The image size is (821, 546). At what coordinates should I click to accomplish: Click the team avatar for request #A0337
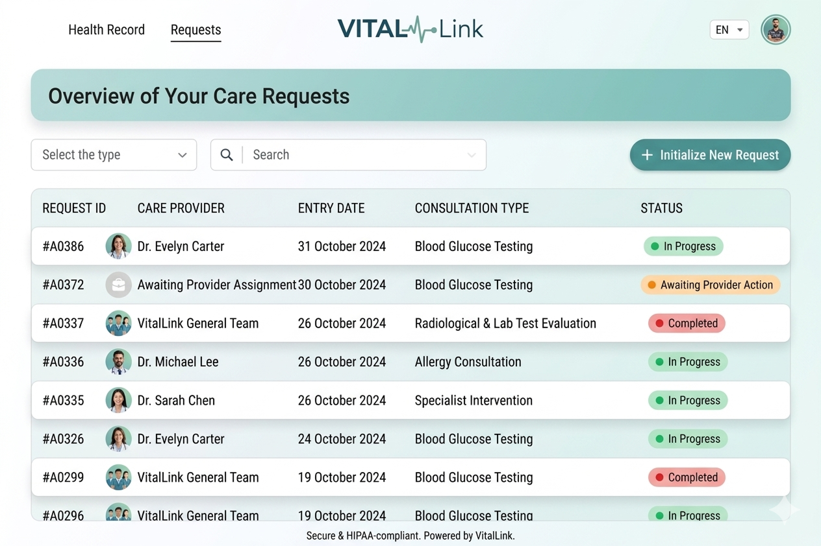click(118, 323)
